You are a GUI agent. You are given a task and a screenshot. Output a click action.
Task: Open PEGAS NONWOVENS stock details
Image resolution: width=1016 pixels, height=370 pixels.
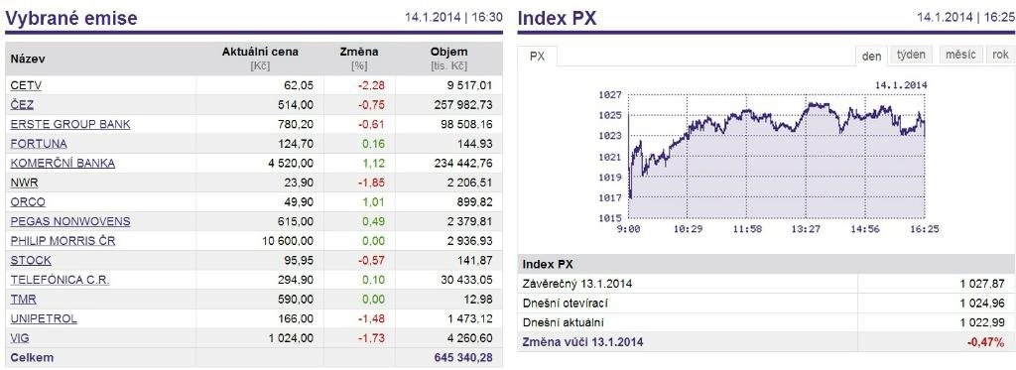tap(70, 221)
